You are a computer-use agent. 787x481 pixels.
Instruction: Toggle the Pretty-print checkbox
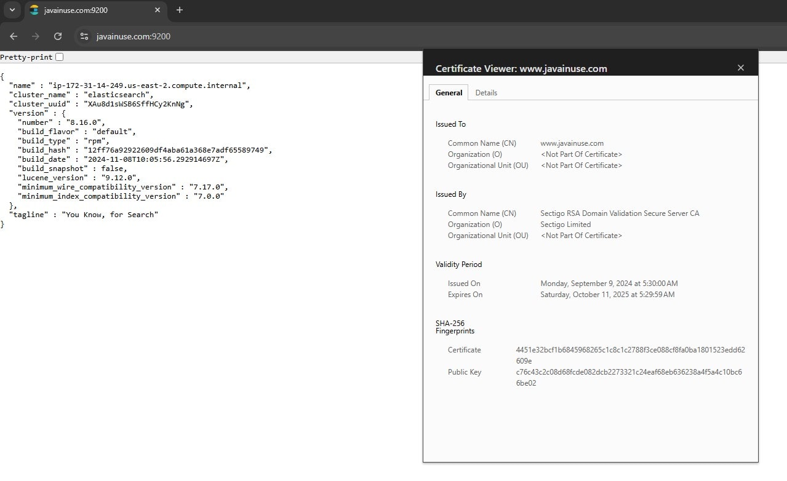click(59, 57)
